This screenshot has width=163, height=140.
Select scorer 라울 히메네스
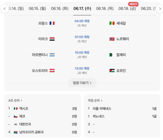[102, 108]
